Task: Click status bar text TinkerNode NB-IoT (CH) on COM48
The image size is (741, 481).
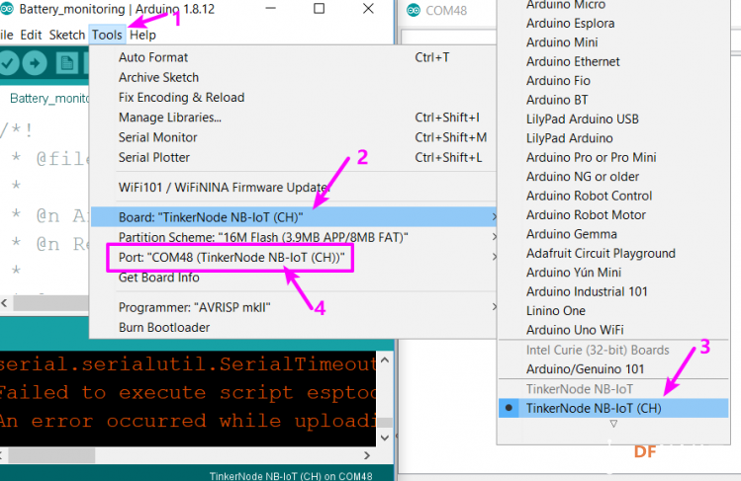Action: [x=291, y=476]
